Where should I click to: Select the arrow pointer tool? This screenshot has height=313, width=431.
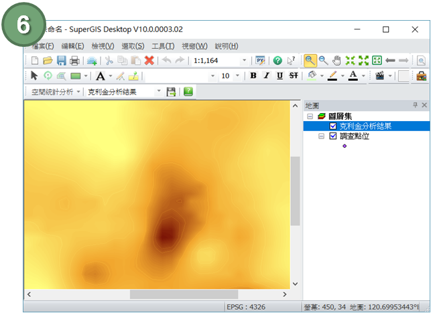tap(35, 76)
